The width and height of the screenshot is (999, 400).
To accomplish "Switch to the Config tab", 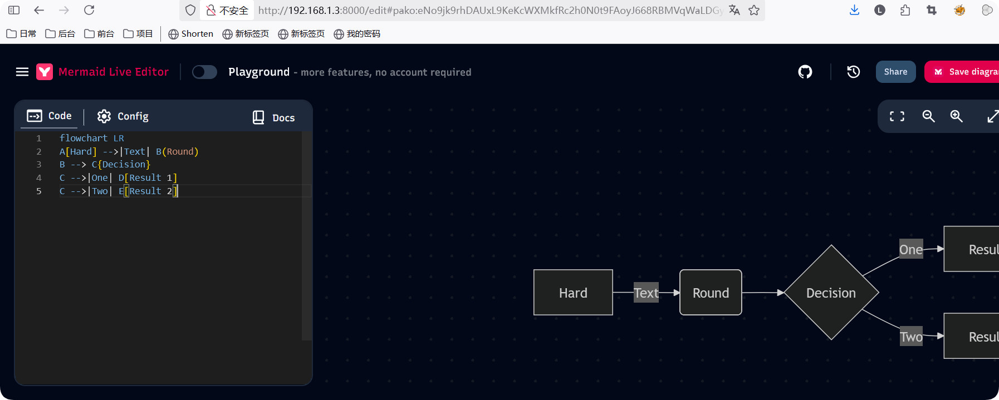I will [123, 116].
